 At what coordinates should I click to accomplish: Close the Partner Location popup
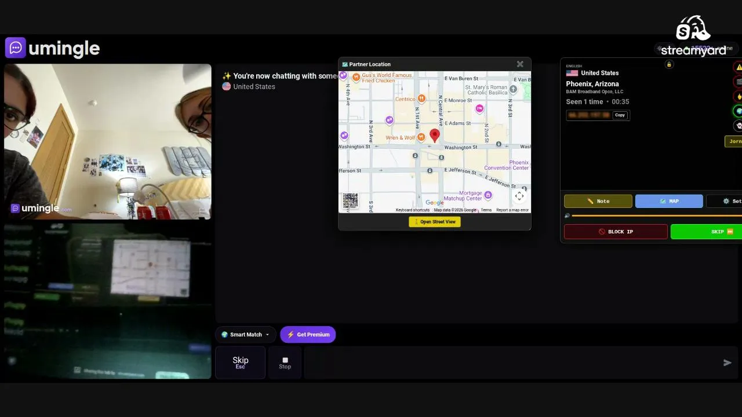pyautogui.click(x=520, y=64)
